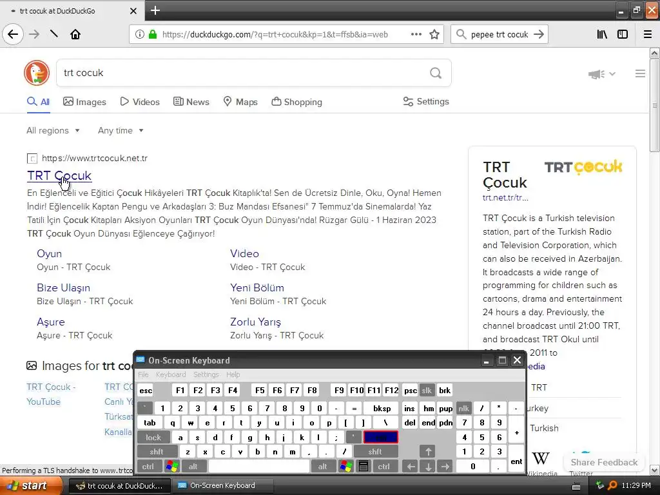Click the spacebar key on keyboard

(259, 467)
